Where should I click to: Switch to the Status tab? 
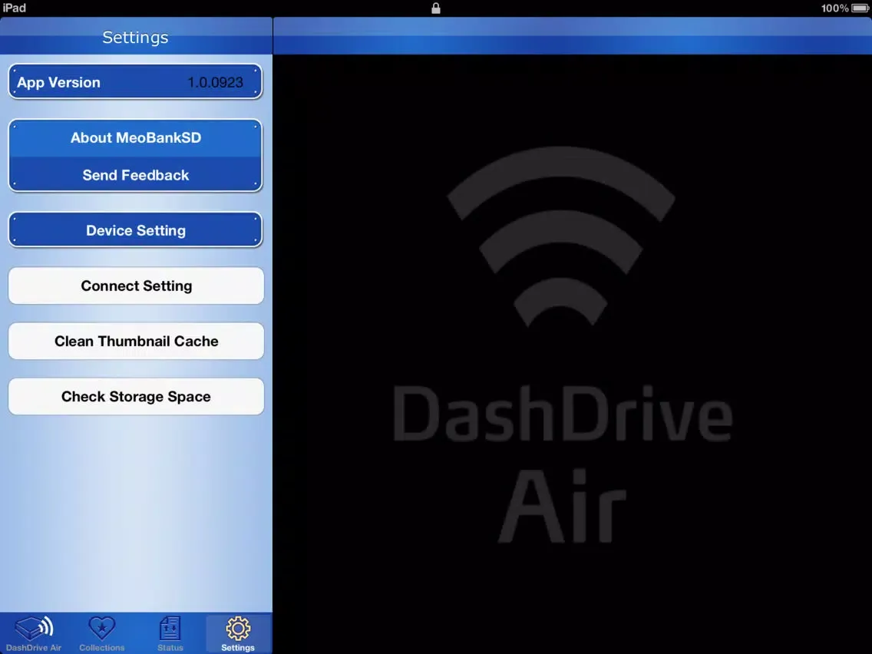pyautogui.click(x=170, y=633)
